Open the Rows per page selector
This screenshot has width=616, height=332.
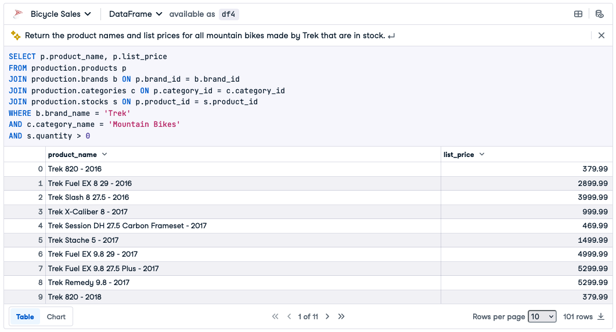tap(542, 316)
